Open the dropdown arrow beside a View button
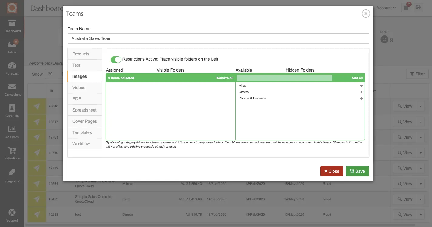This screenshot has width=432, height=227. click(x=420, y=106)
